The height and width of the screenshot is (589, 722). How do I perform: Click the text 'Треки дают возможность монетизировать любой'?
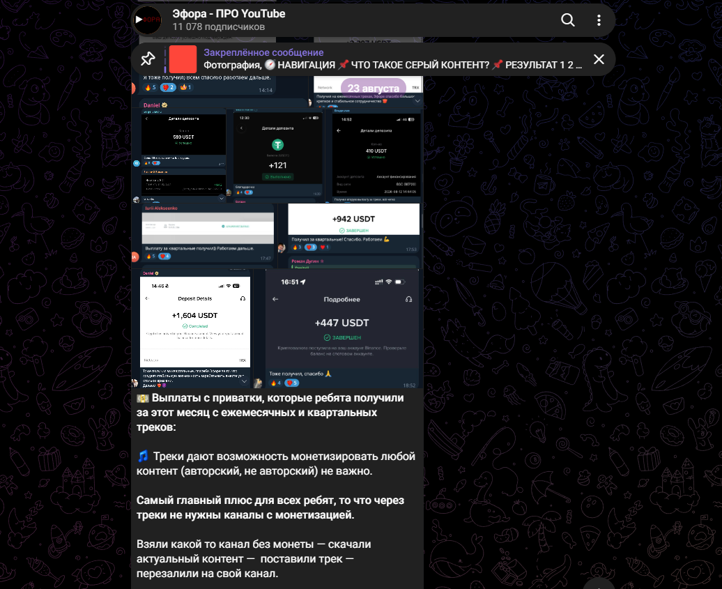pos(284,457)
